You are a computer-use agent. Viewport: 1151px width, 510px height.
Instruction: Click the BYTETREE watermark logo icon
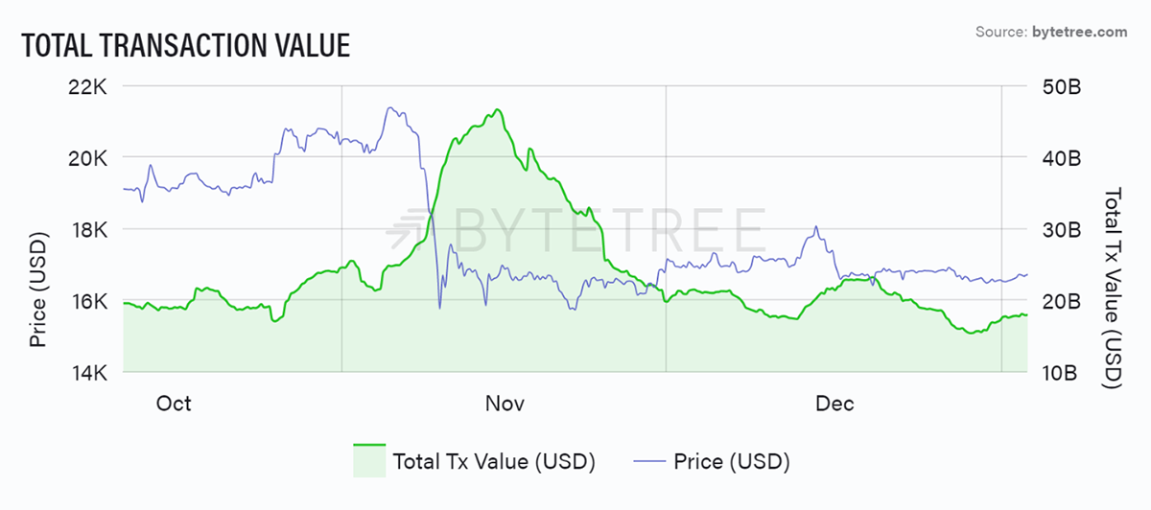(407, 231)
